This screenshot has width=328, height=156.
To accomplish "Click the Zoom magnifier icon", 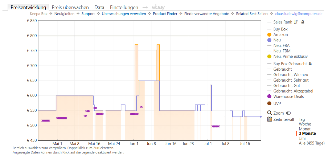I will point(269,113).
